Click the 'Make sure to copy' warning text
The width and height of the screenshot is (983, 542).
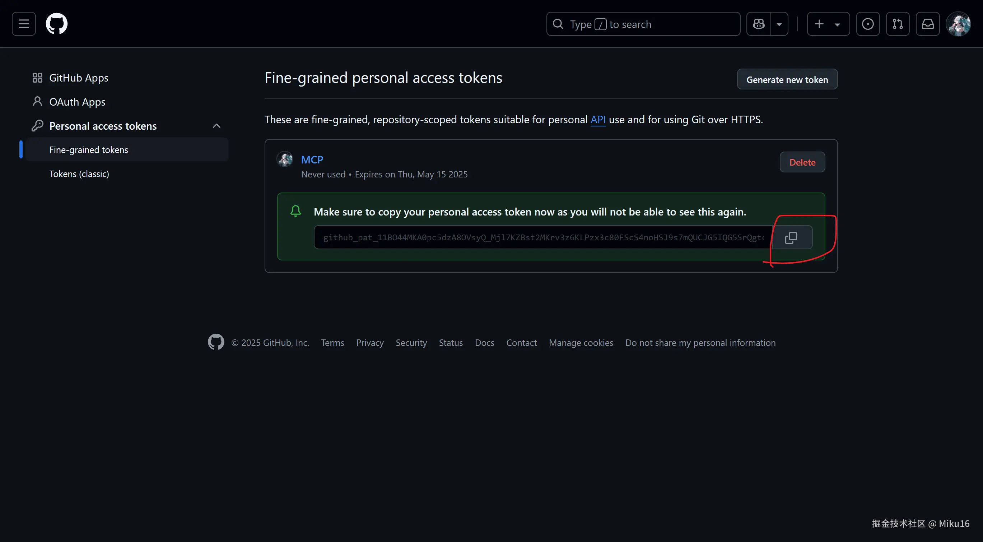pos(530,212)
